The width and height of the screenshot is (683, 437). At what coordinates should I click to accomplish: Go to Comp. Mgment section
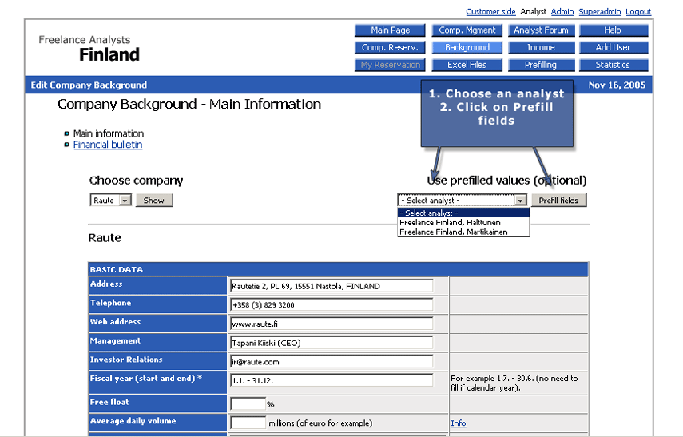[467, 30]
